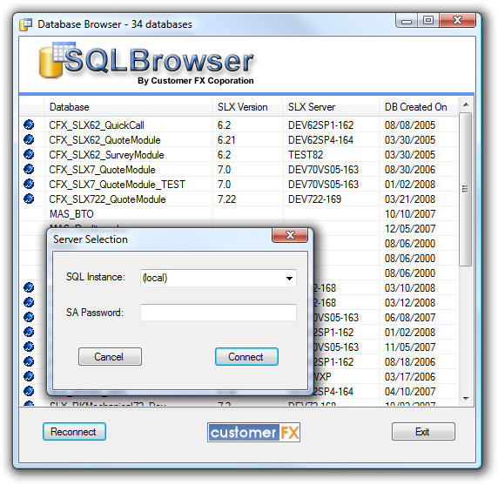Select the MAS_BTO database row
The height and width of the screenshot is (485, 498).
(239, 213)
